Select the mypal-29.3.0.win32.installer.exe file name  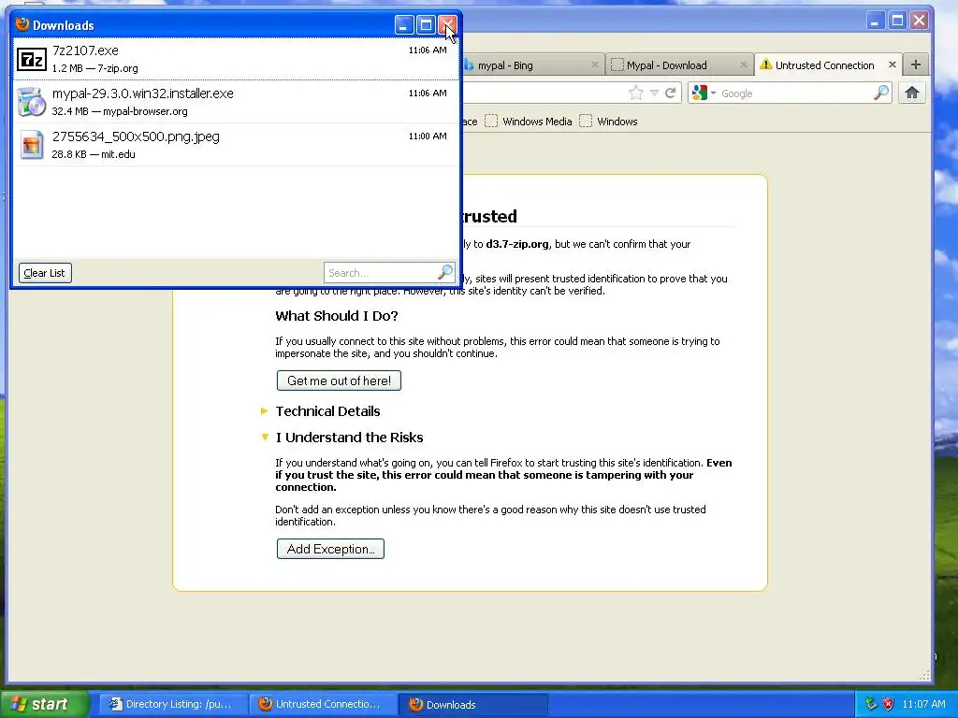click(x=142, y=93)
